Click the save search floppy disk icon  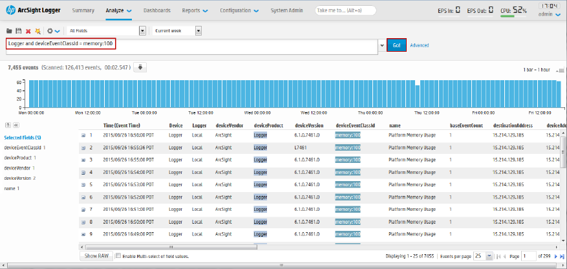point(19,31)
